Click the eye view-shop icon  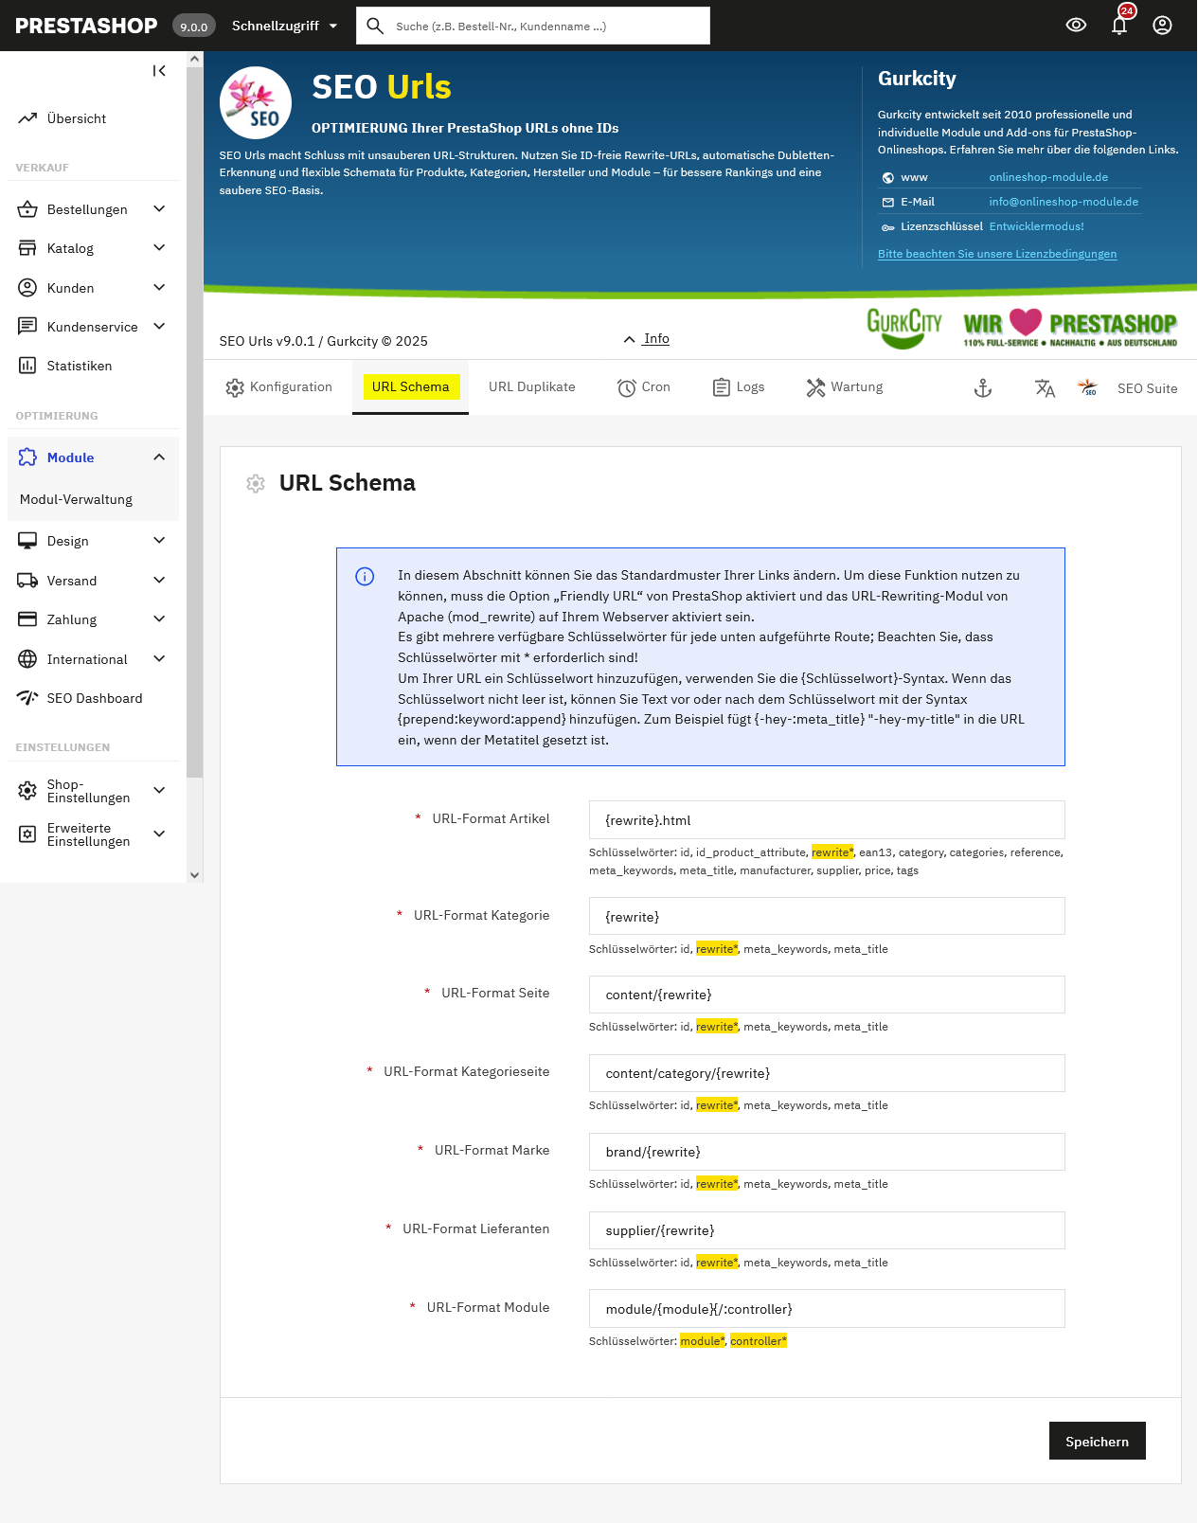click(1076, 26)
